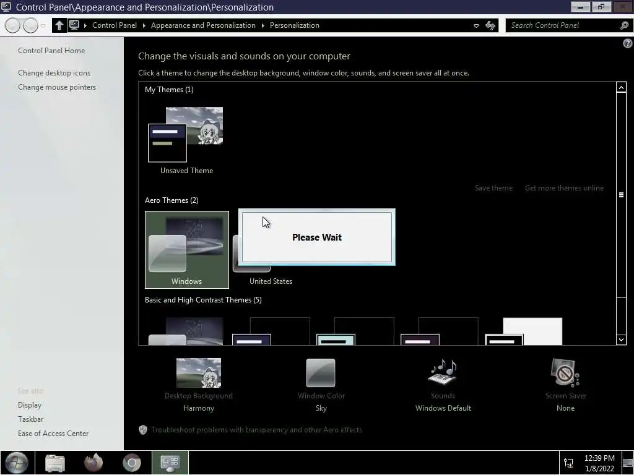Click the Desktop Background label
Viewport: 634px width, 475px height.
[x=199, y=396]
